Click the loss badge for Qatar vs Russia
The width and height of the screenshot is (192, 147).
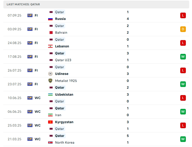click(x=183, y=15)
